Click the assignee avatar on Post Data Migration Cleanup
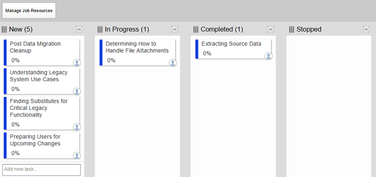The width and height of the screenshot is (376, 177). point(77,63)
